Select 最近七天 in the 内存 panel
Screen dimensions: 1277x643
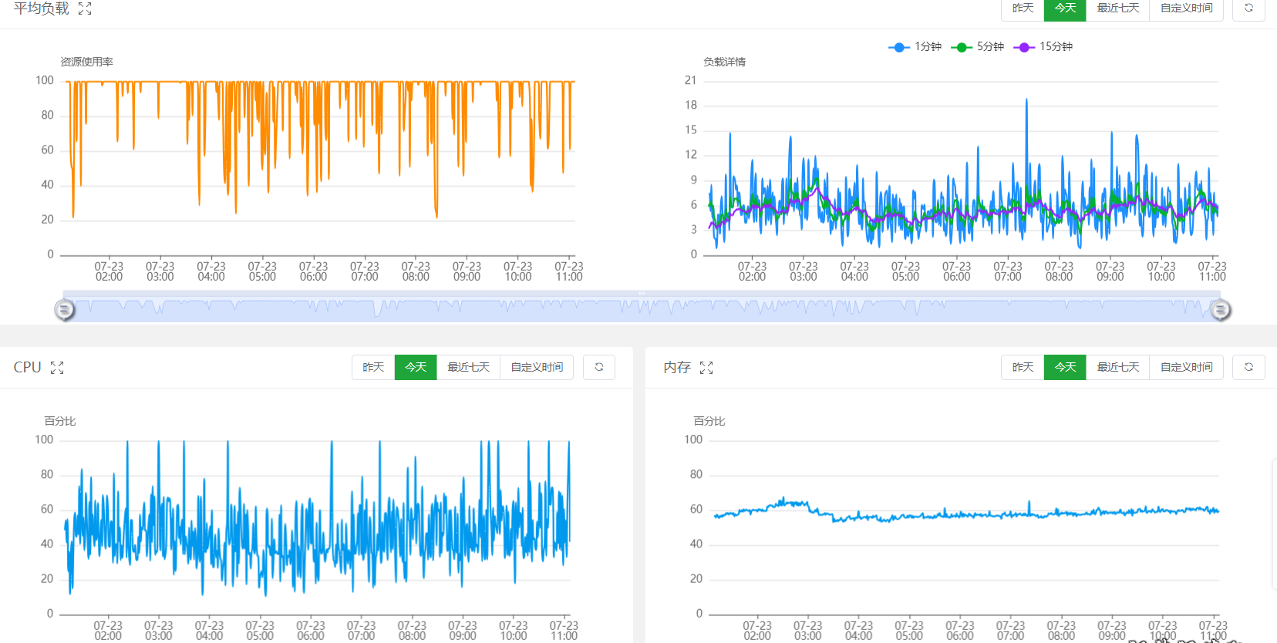(x=1117, y=367)
